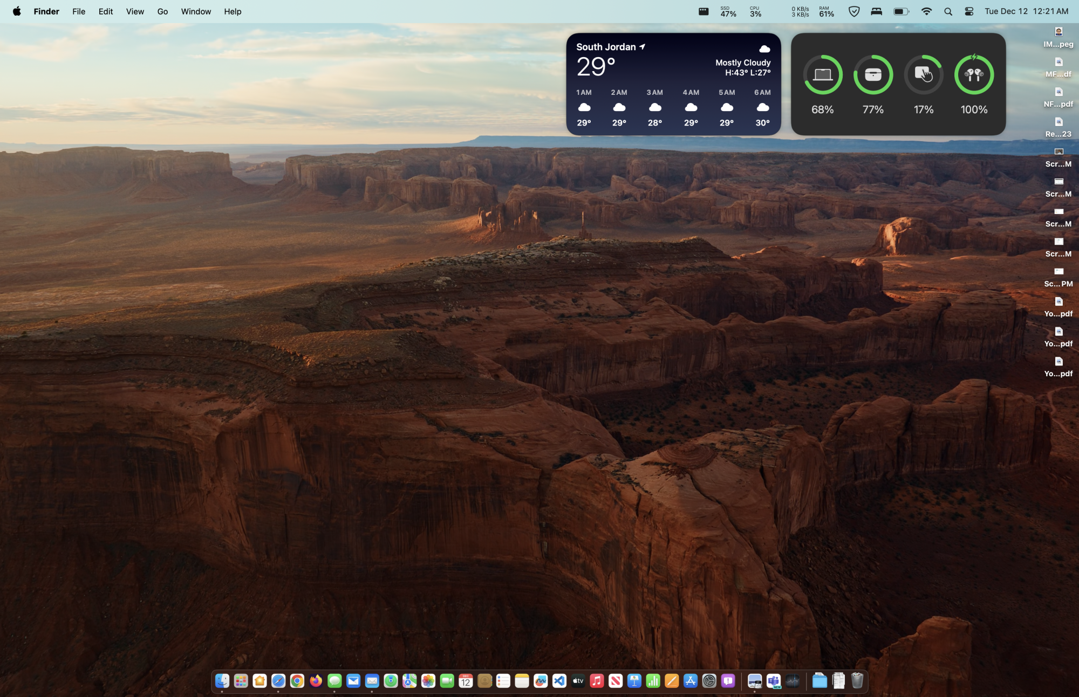Click the date and time clock
1079x697 pixels.
coord(1026,11)
